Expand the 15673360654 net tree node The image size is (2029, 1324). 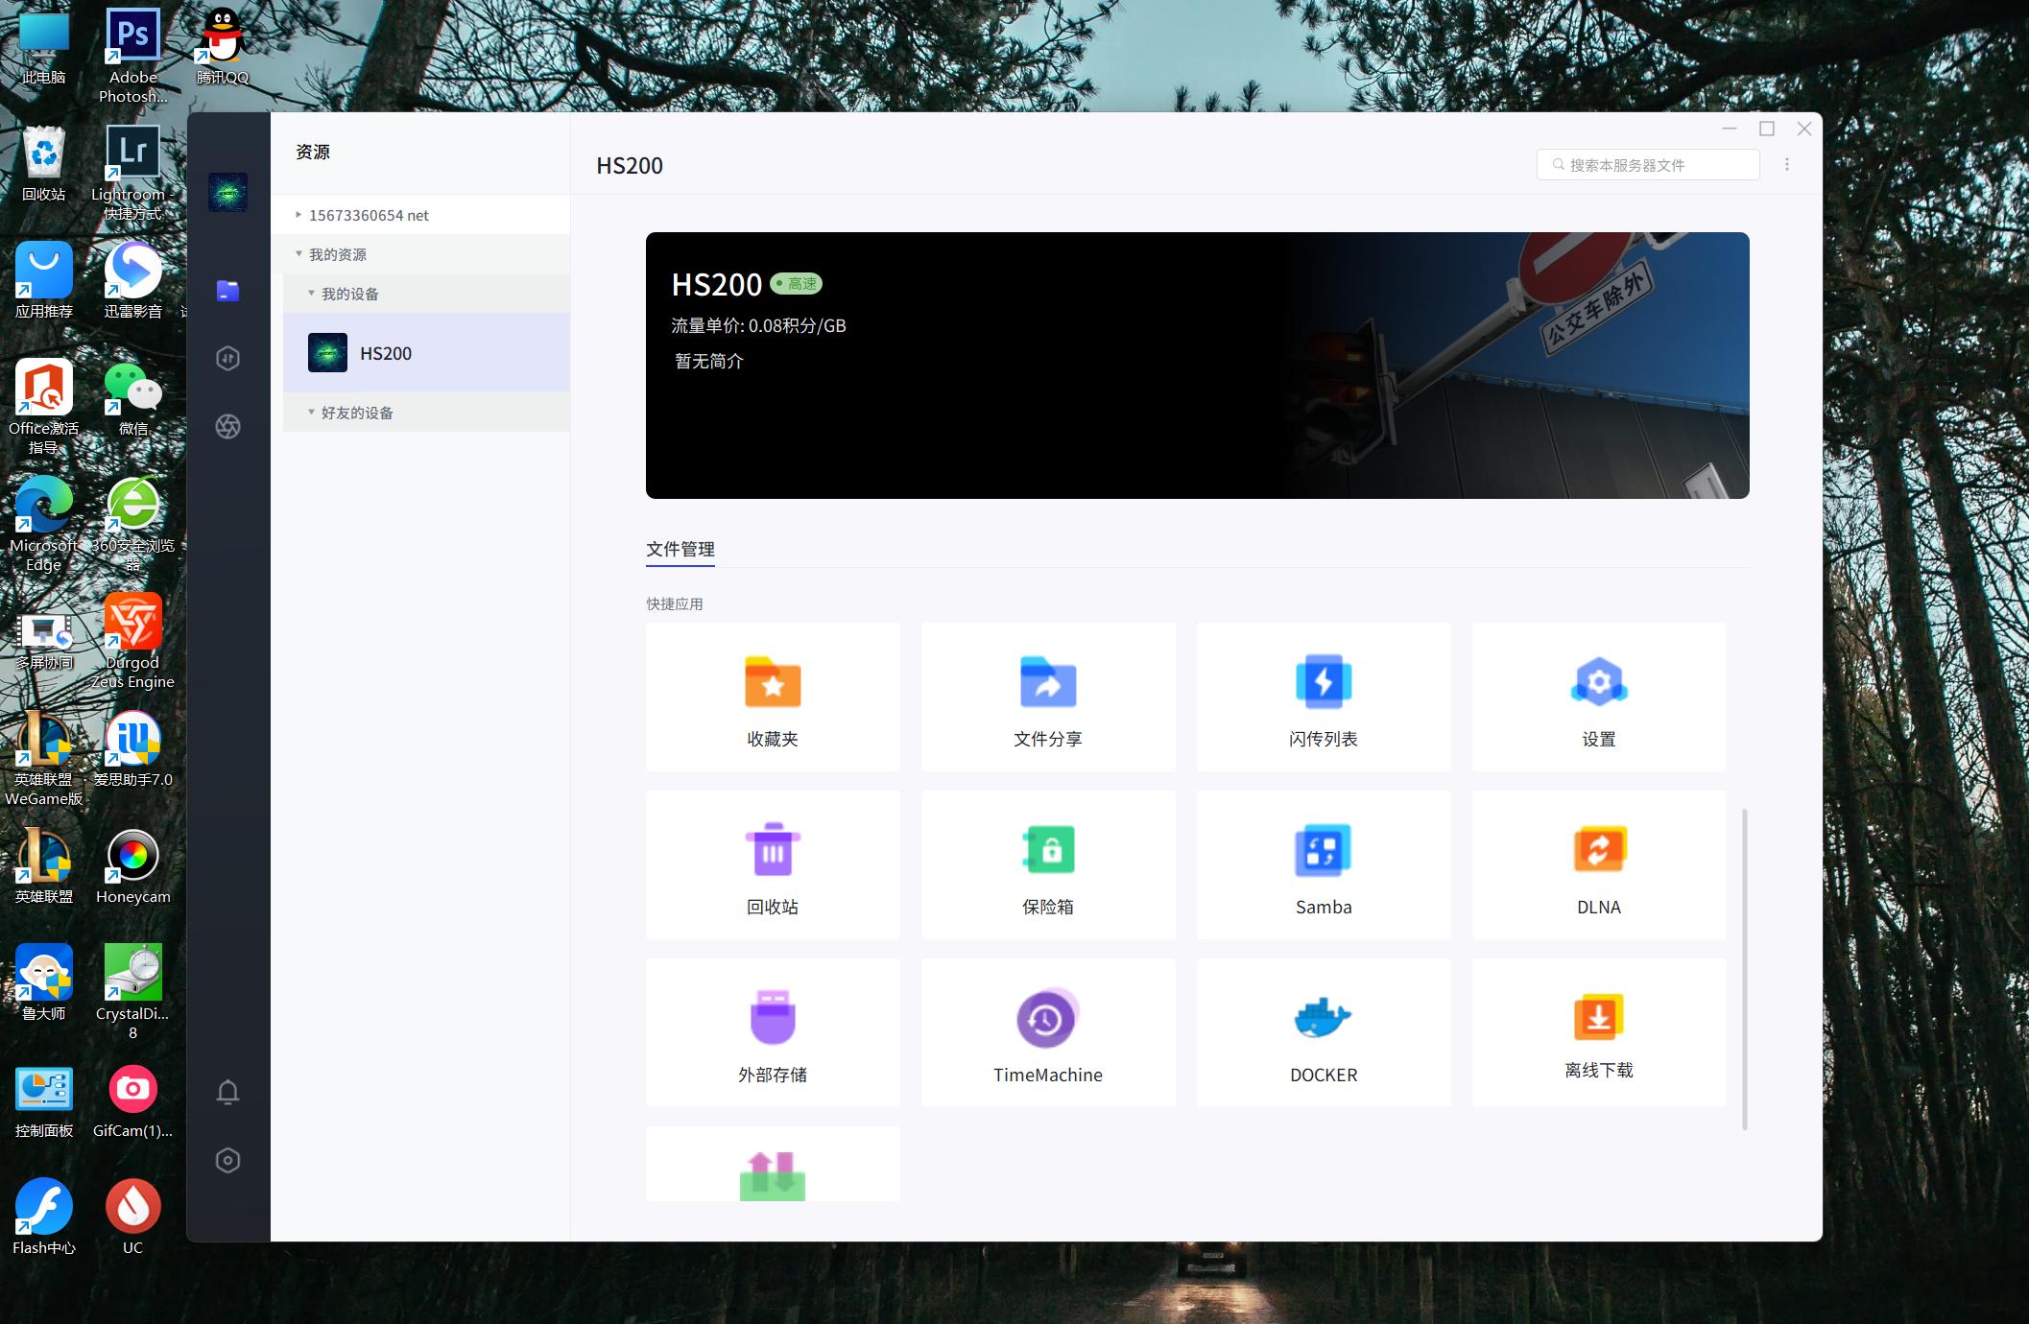[298, 215]
